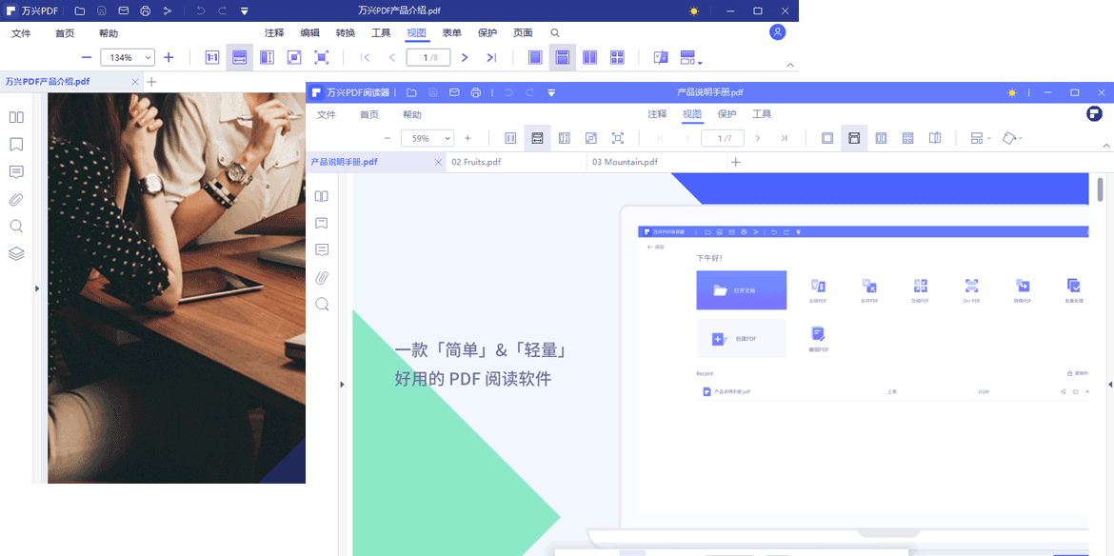Screen dimensions: 1114x556
Task: Go to next page in 万兴PDF window
Action: click(x=465, y=57)
